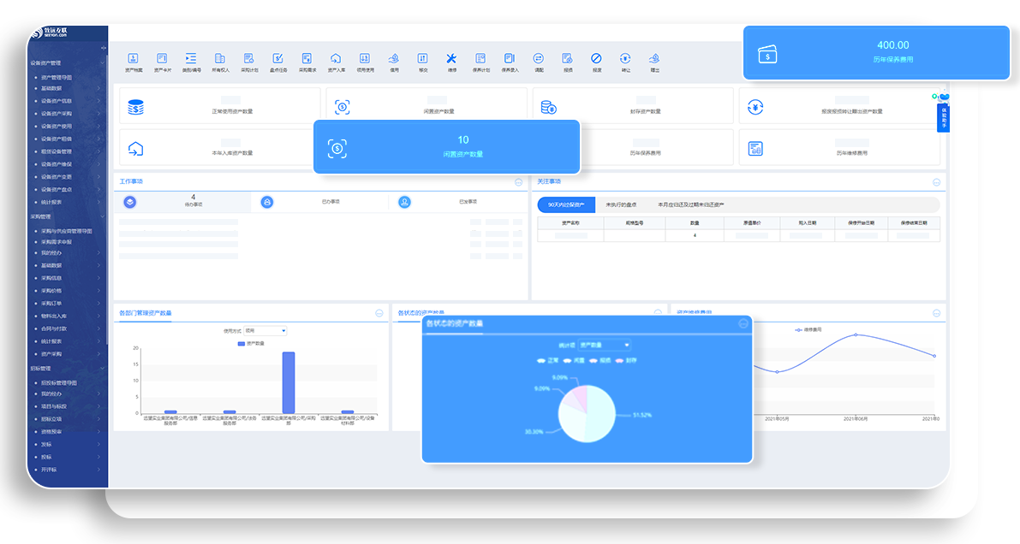Toggle 资产数量 legend in bar chart
Screen dimensions: 1020x544
pos(251,343)
